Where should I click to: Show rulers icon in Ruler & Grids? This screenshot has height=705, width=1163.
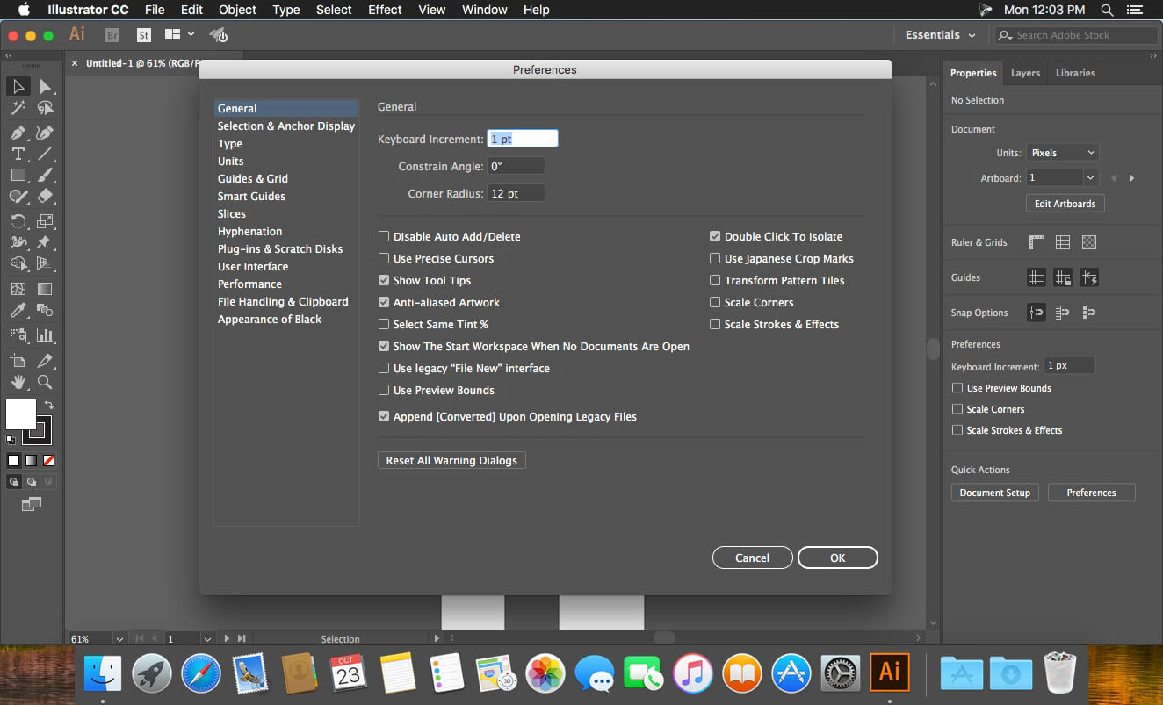[x=1037, y=242]
